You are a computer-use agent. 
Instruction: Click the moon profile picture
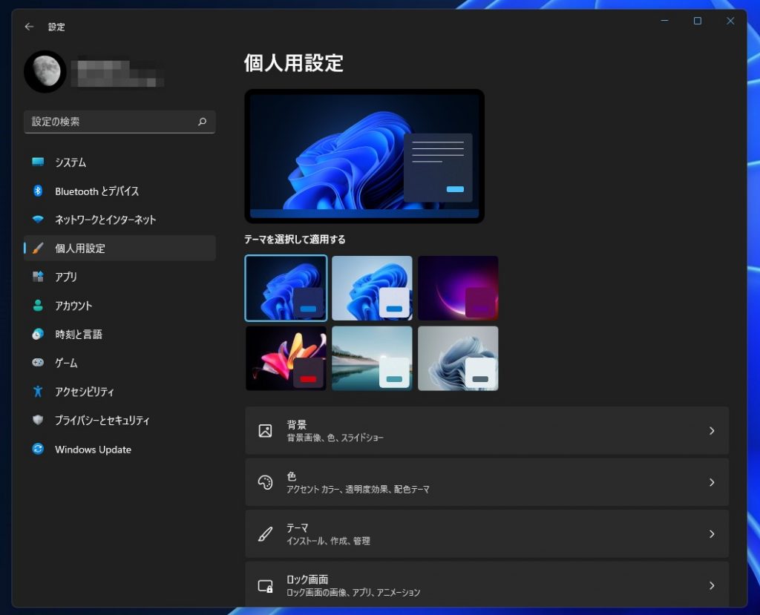[x=45, y=71]
